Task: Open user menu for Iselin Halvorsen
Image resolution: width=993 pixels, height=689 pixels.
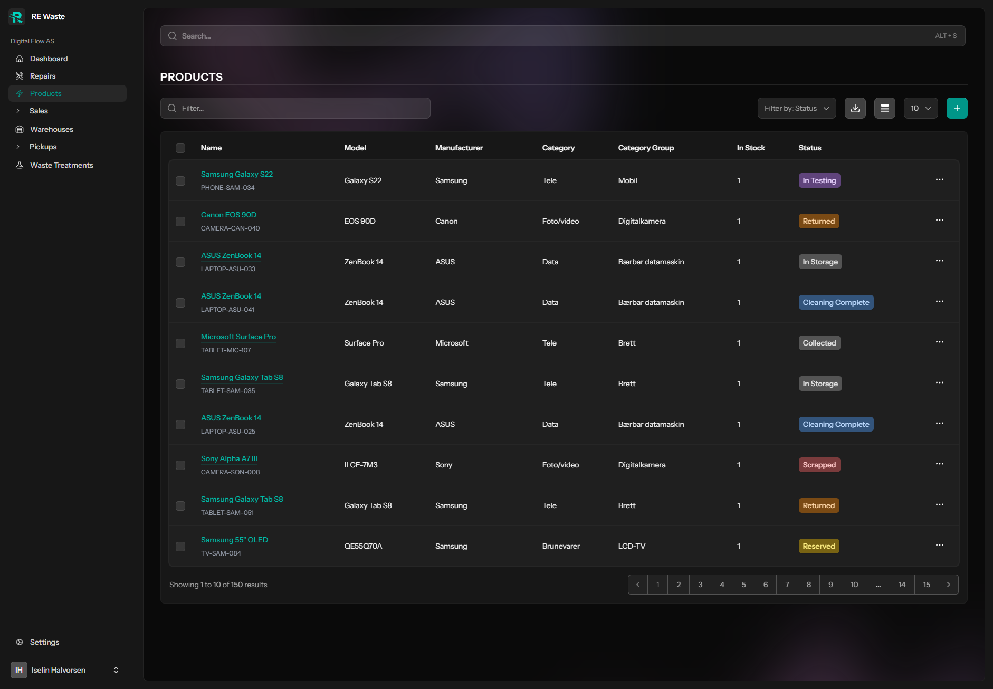Action: point(68,670)
